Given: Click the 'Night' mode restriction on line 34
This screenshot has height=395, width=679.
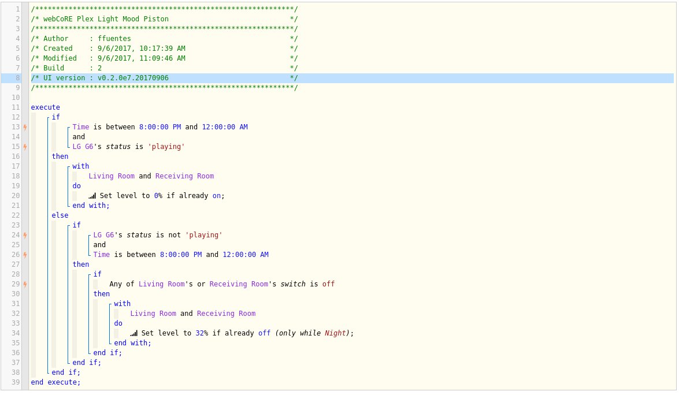Looking at the screenshot, I should click(x=335, y=334).
